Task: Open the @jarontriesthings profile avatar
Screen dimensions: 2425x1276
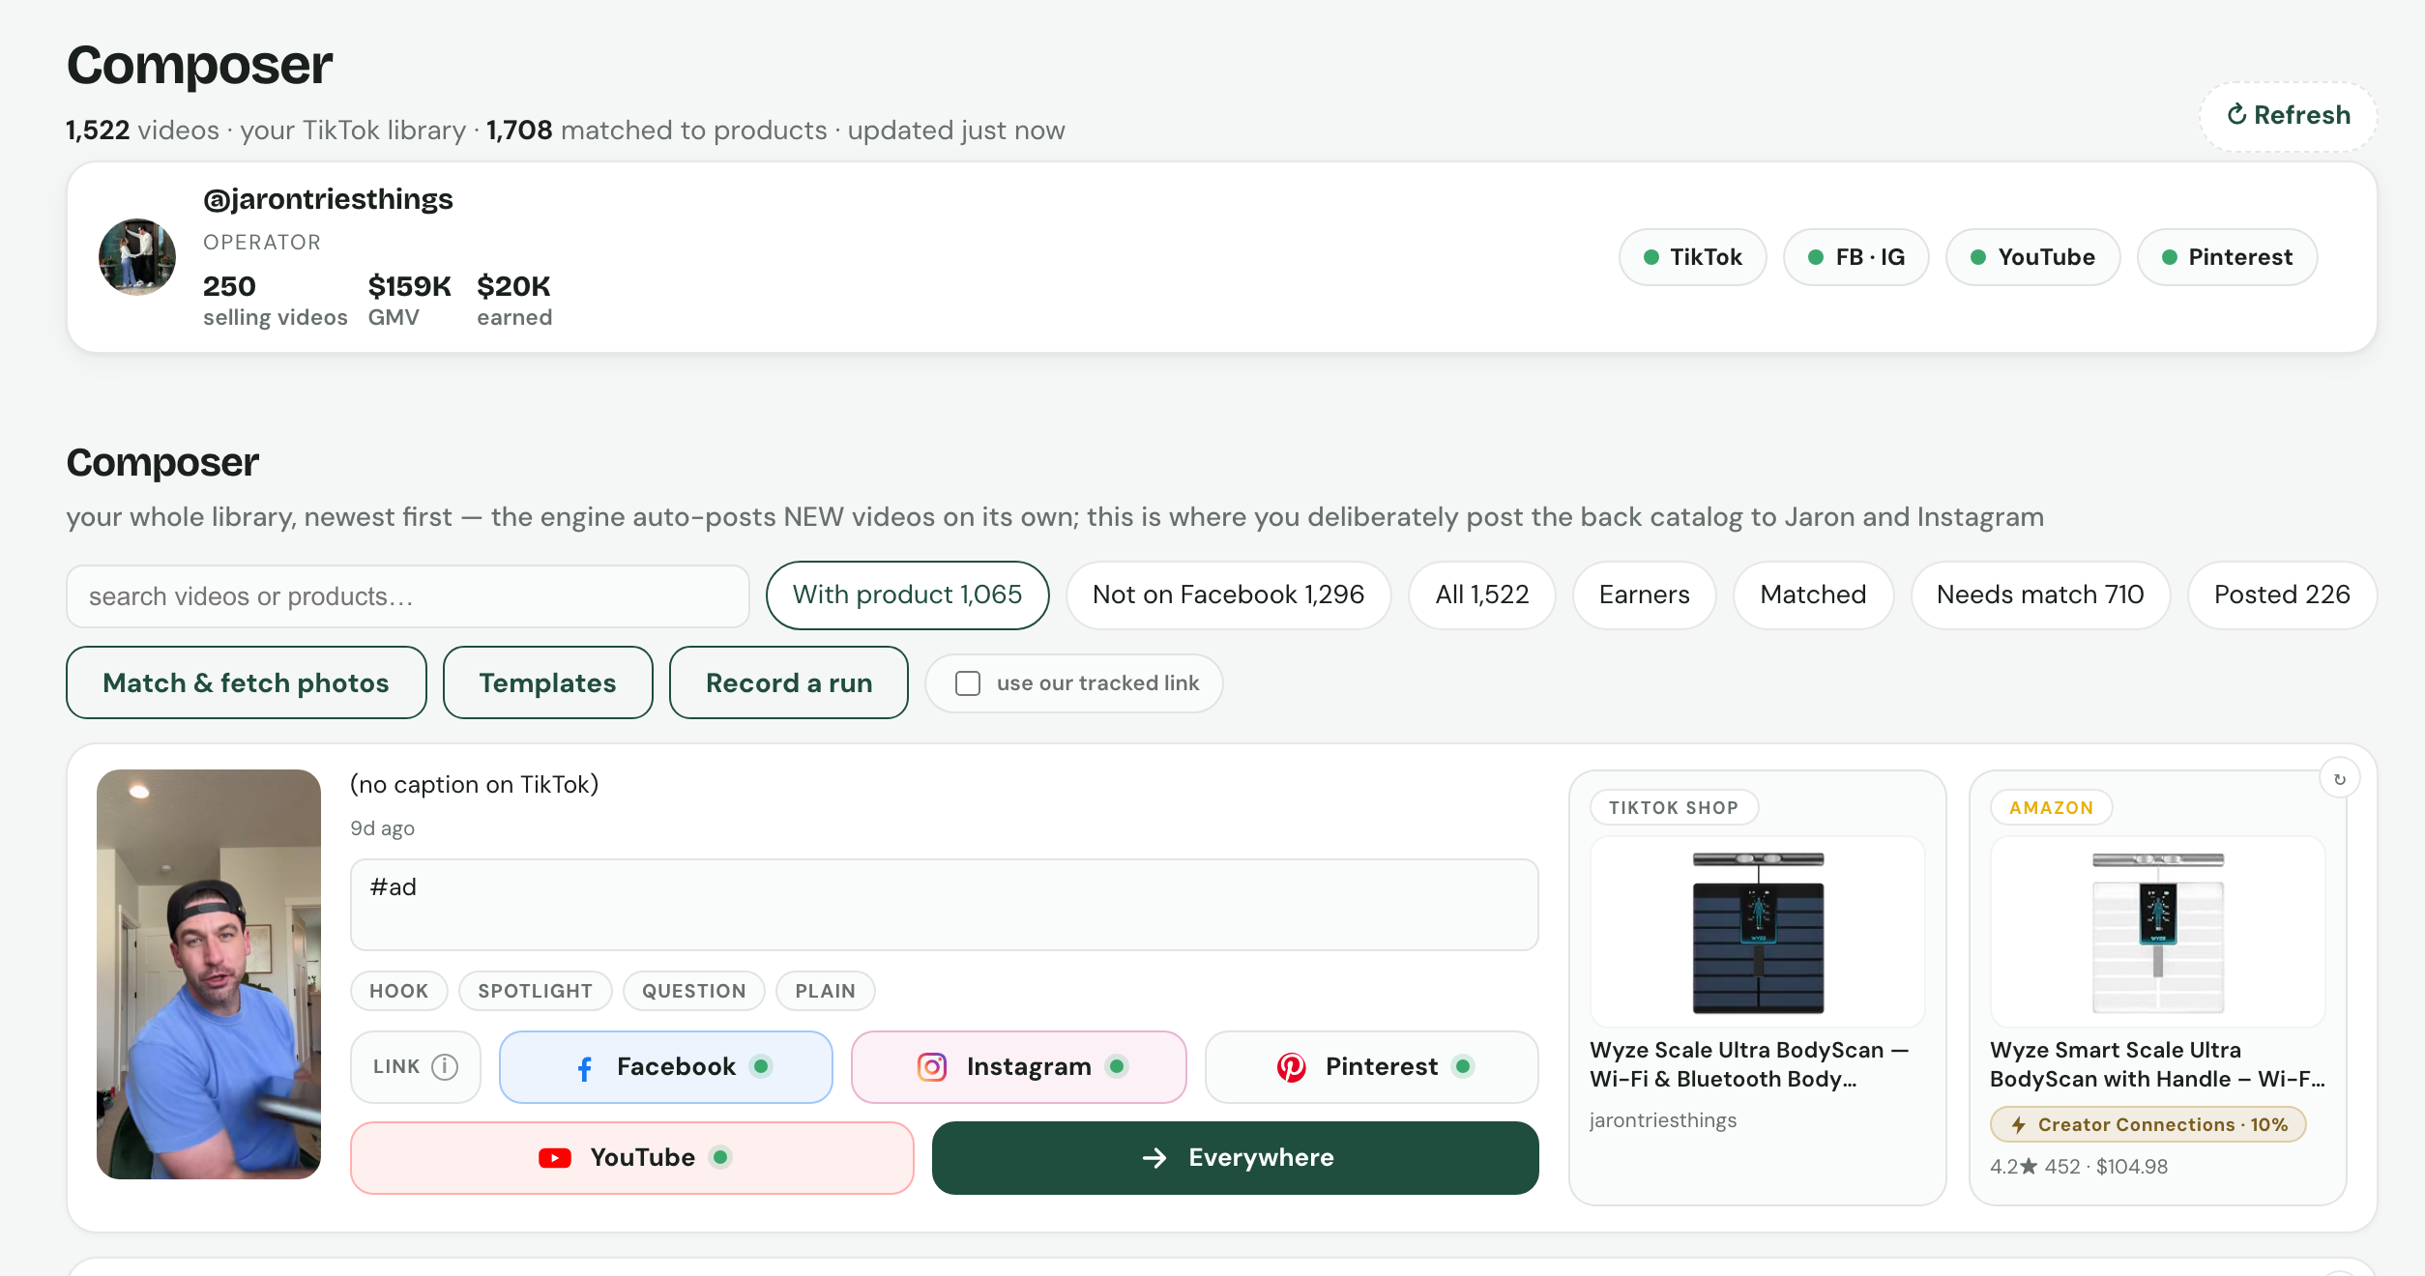Action: click(137, 257)
